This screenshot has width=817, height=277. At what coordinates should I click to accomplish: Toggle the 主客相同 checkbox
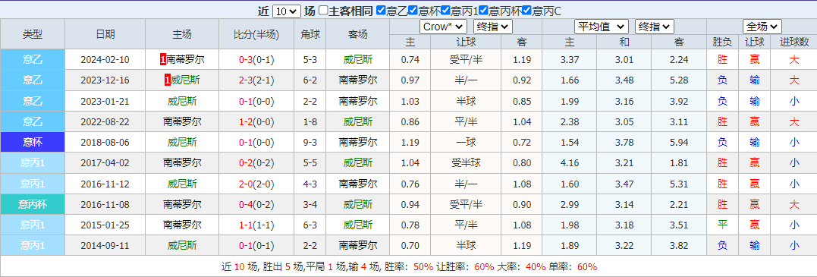point(323,11)
